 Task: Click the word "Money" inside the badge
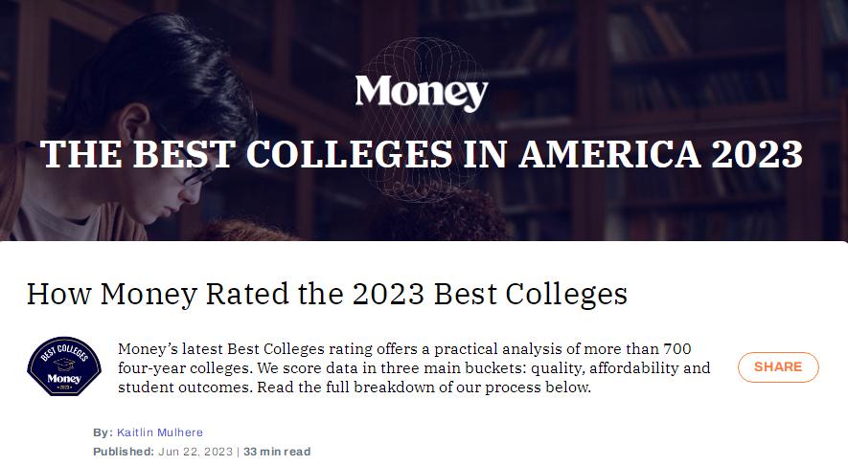(x=65, y=378)
